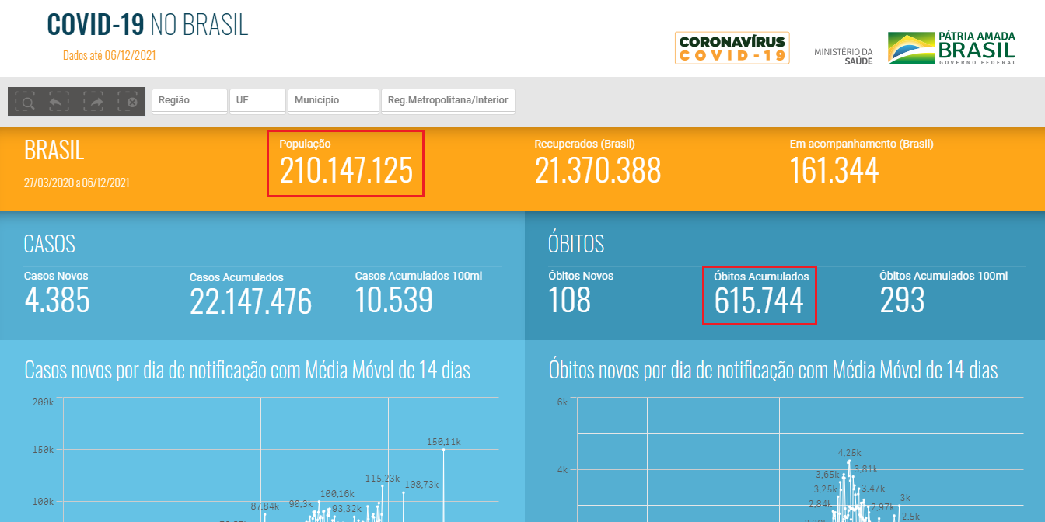Click the 150,11k data label in the cases chart
This screenshot has width=1045, height=522.
coord(444,442)
